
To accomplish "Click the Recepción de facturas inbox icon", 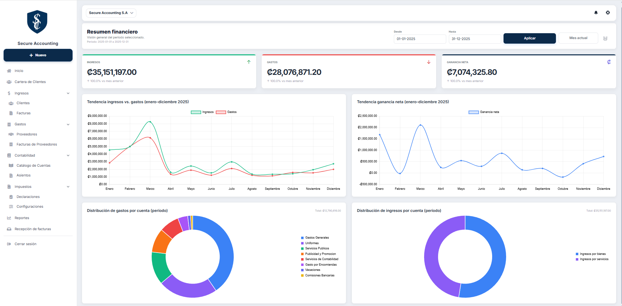I will pyautogui.click(x=9, y=229).
